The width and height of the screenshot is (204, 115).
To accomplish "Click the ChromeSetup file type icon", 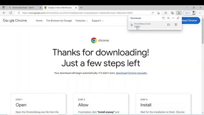I will pyautogui.click(x=132, y=25).
